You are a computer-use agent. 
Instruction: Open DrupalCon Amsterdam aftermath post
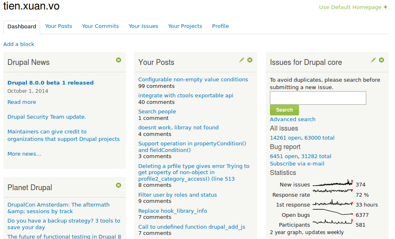tap(58, 208)
